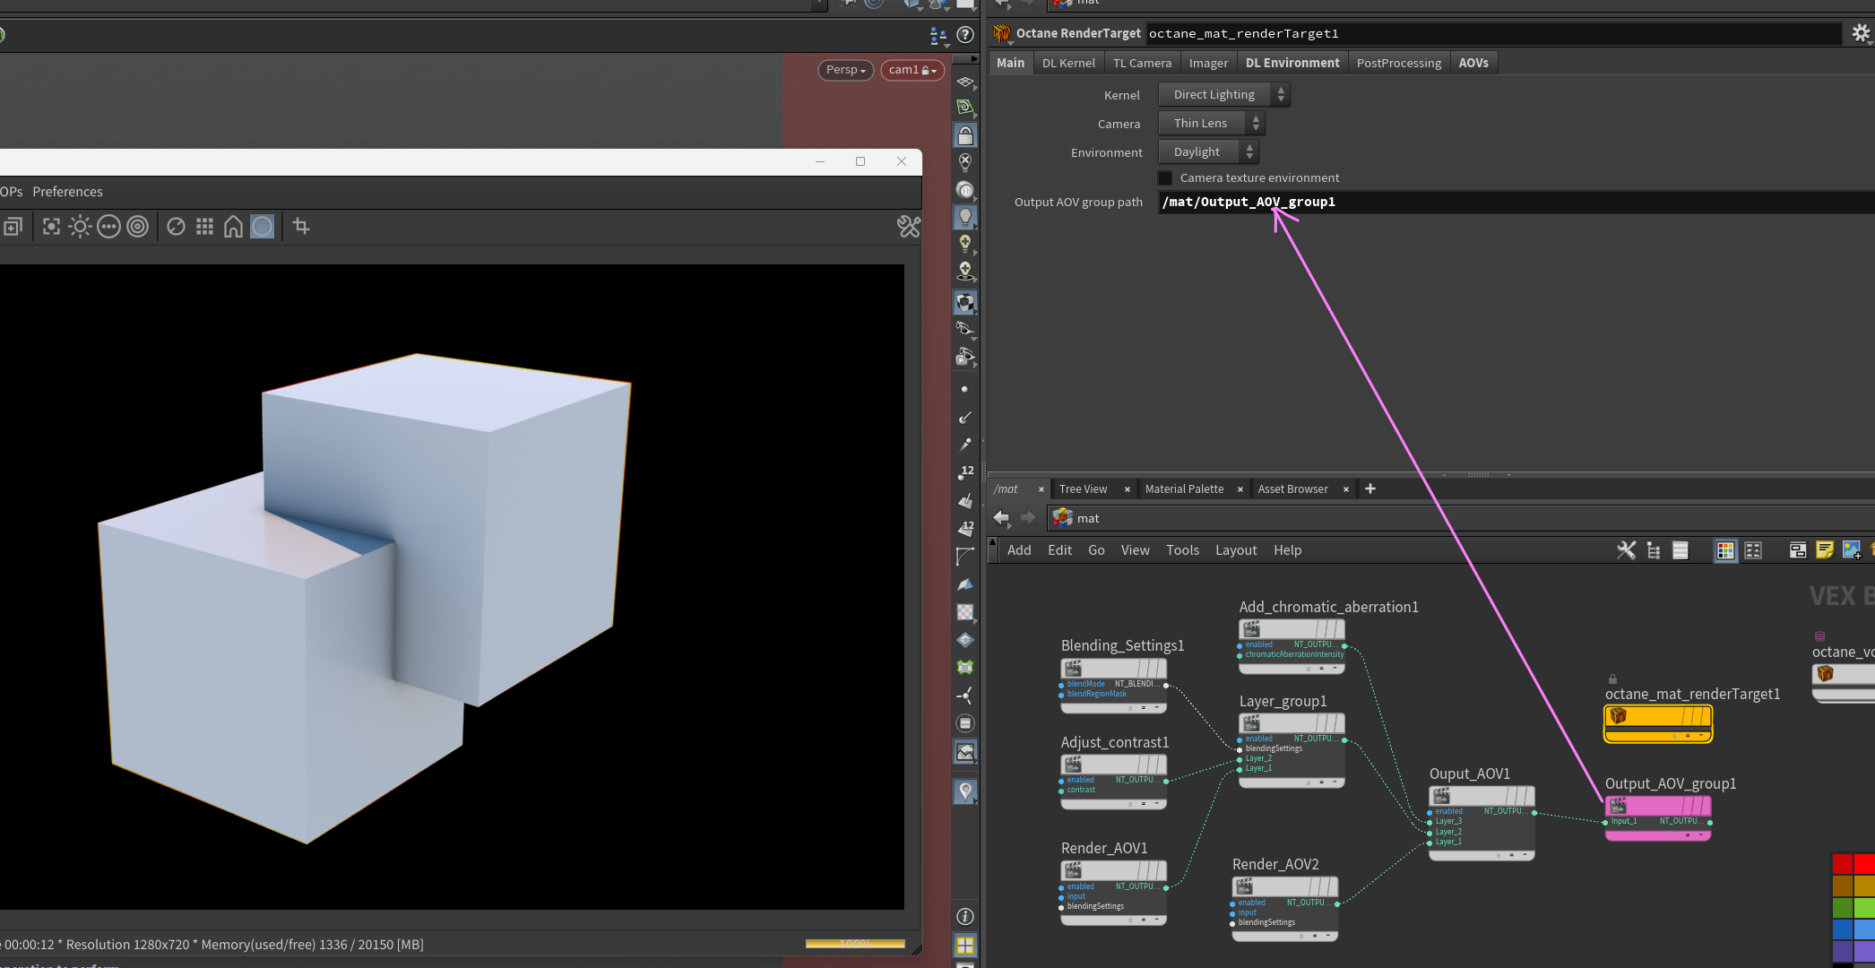The width and height of the screenshot is (1875, 968).
Task: Toggle the viewport lighting bulb button
Action: pos(965,217)
